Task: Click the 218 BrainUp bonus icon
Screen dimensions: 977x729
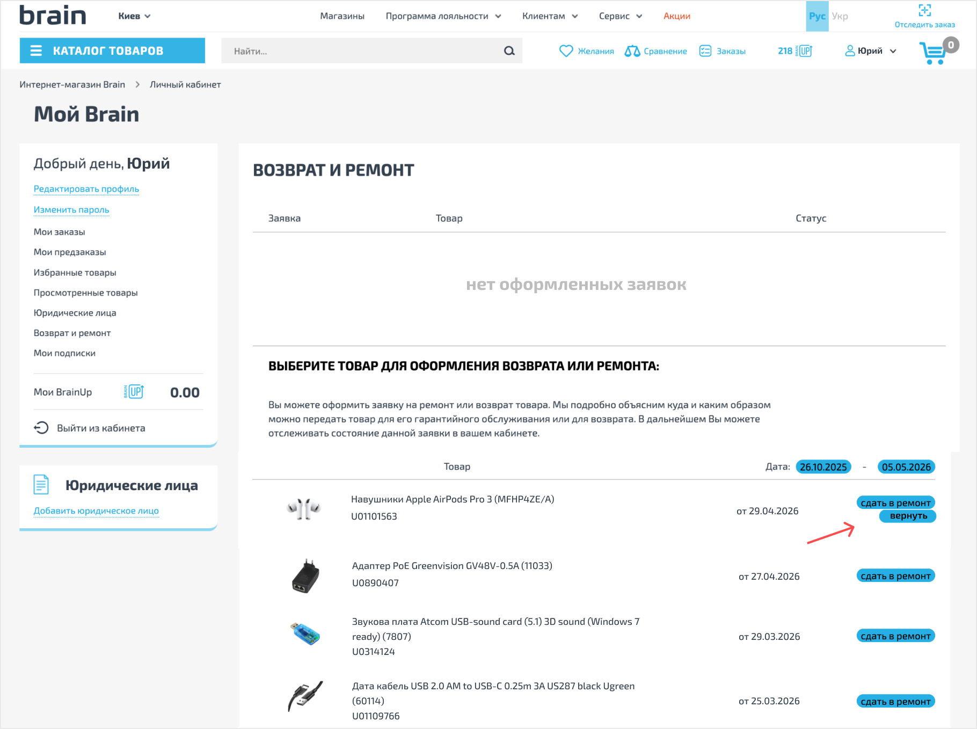Action: click(803, 51)
